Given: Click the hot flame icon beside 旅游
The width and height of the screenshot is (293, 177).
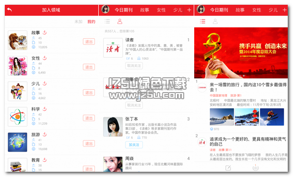Looking at the screenshot, I should (x=45, y=135).
